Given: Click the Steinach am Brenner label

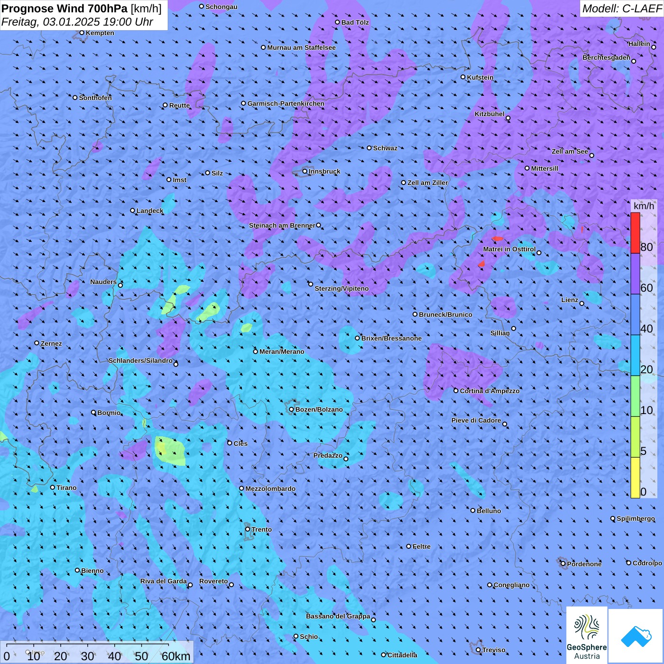Looking at the screenshot, I should pyautogui.click(x=282, y=225).
